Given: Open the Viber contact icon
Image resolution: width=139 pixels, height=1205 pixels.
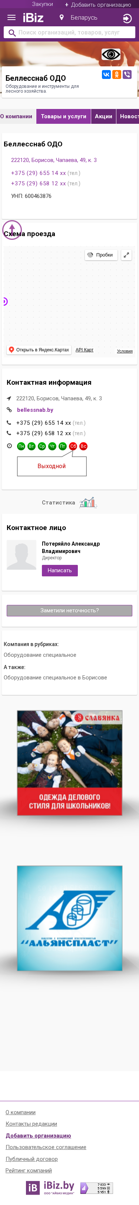Looking at the screenshot, I should pos(127,75).
